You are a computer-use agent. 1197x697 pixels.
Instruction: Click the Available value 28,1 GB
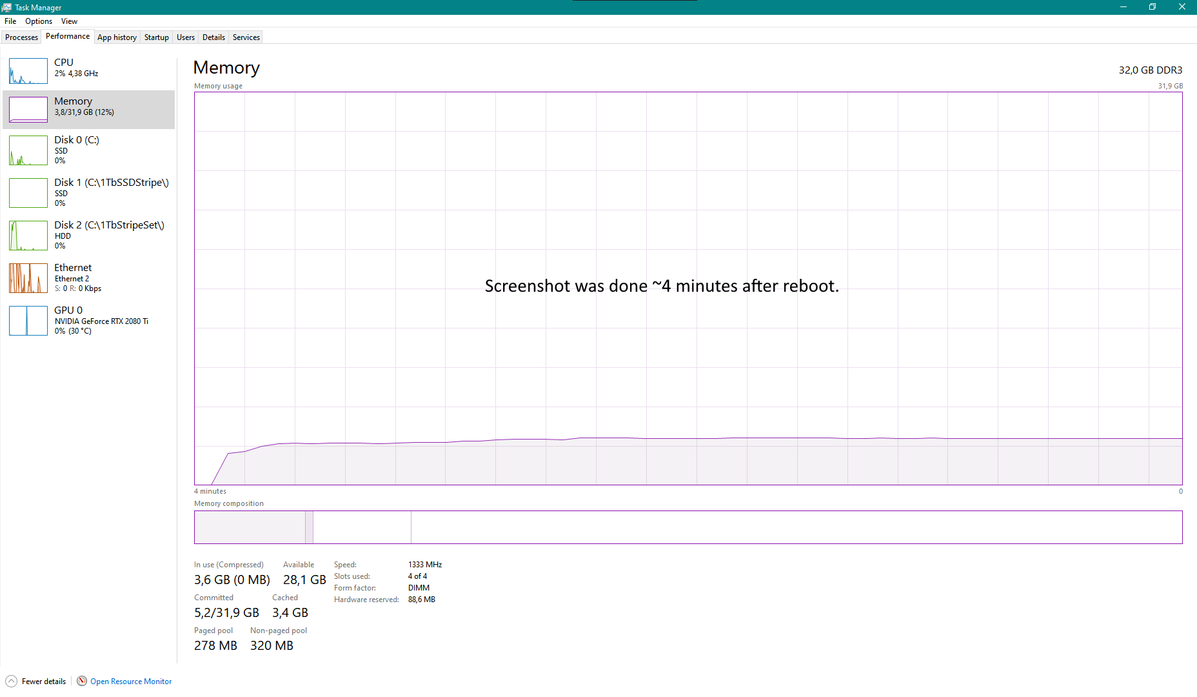point(304,580)
